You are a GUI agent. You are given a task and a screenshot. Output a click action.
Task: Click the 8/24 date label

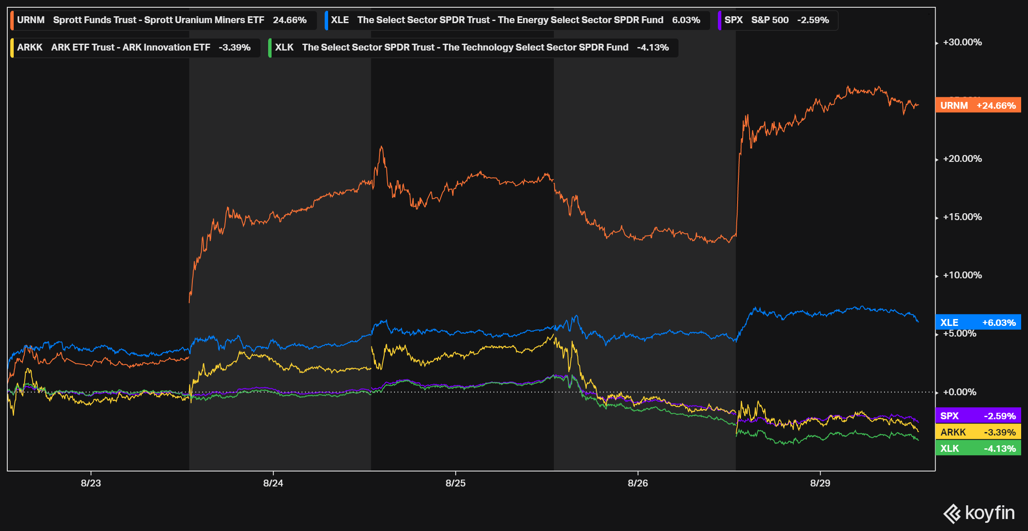tap(273, 483)
